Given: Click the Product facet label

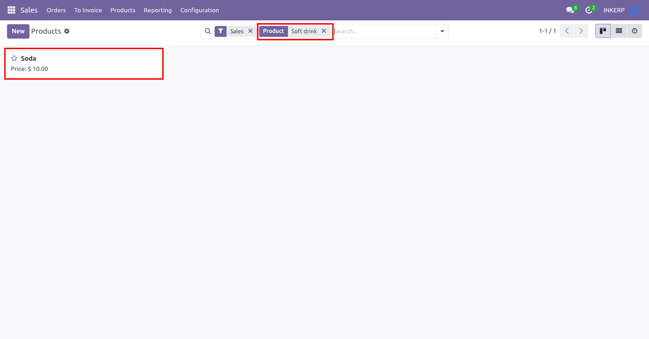Looking at the screenshot, I should (274, 31).
